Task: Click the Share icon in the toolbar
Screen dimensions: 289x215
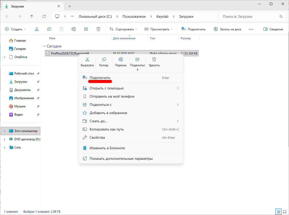Action: pos(86,29)
